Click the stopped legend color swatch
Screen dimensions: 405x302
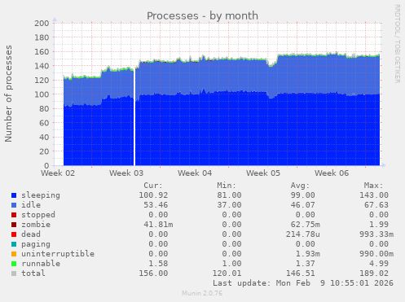(x=14, y=215)
